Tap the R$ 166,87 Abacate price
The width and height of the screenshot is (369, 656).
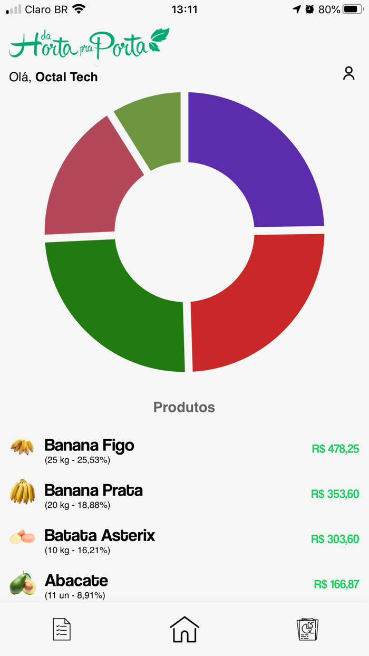[x=336, y=584]
